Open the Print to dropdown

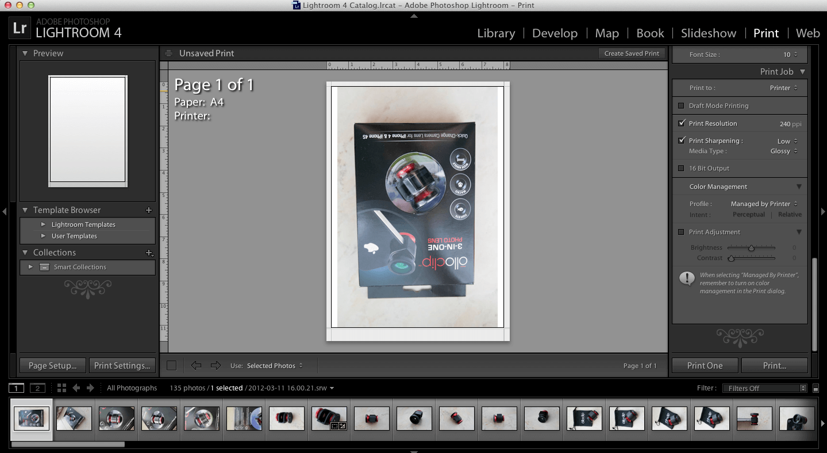(x=784, y=88)
